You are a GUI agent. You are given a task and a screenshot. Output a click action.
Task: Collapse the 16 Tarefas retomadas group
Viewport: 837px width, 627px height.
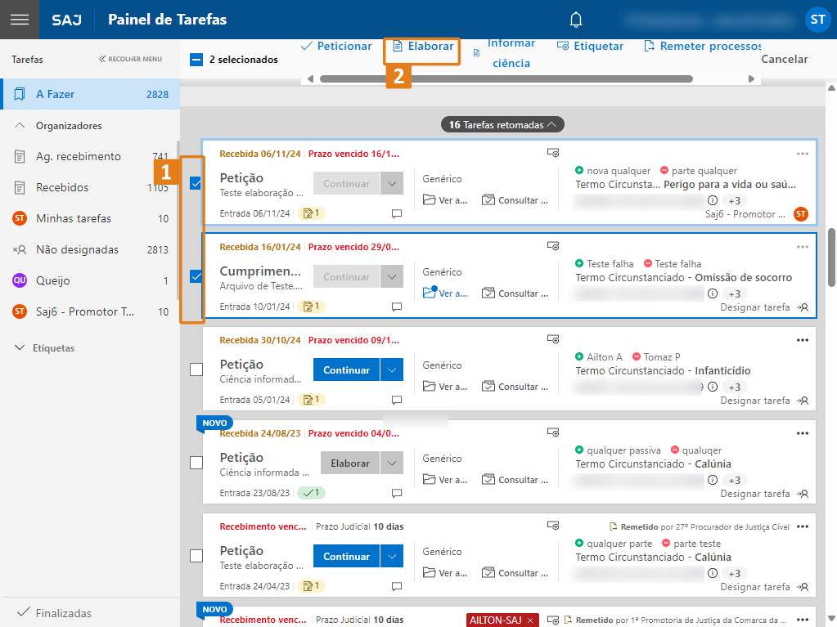pos(502,125)
